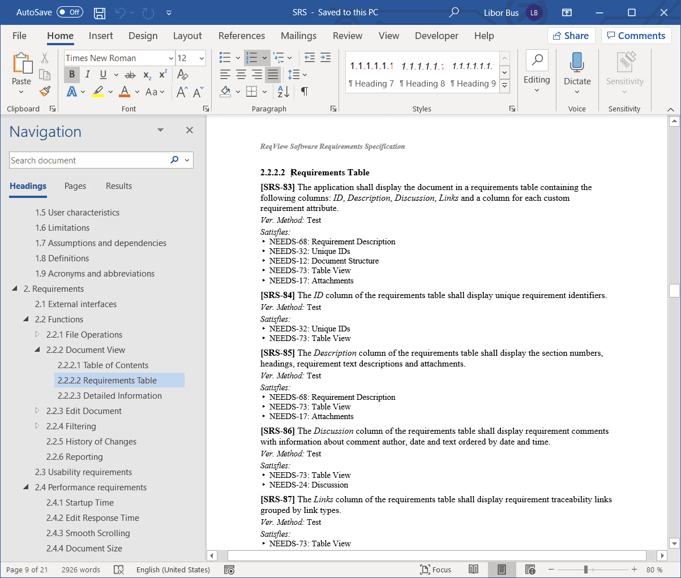Click the Copy icon in Clipboard group
Image resolution: width=681 pixels, height=578 pixels.
point(45,75)
